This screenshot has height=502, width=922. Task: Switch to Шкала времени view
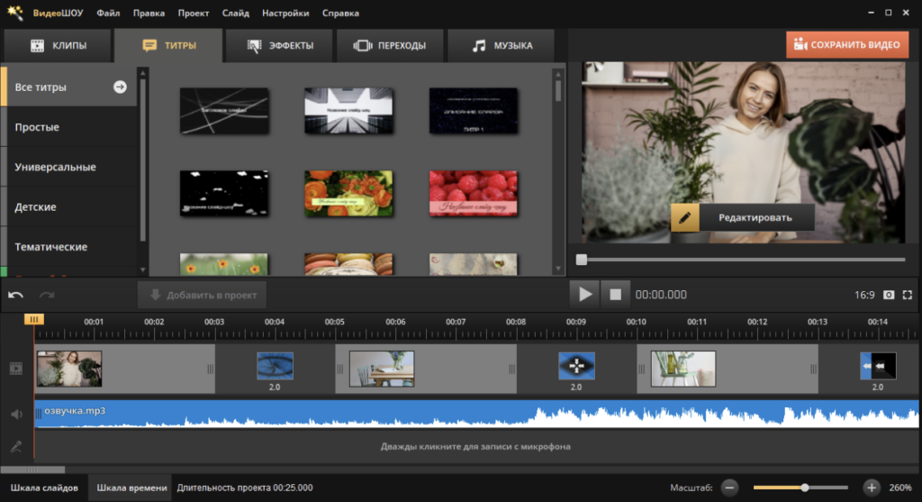click(131, 488)
